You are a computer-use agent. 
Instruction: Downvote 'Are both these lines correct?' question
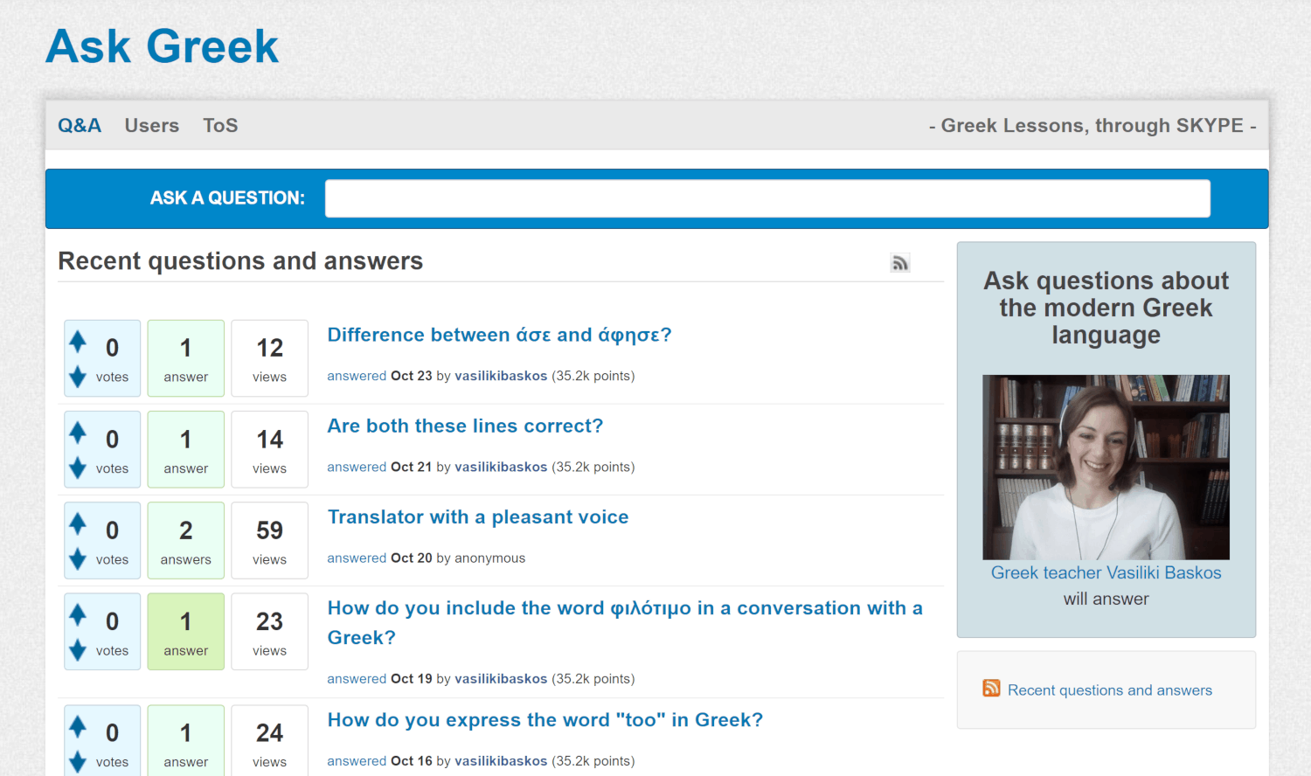click(78, 468)
